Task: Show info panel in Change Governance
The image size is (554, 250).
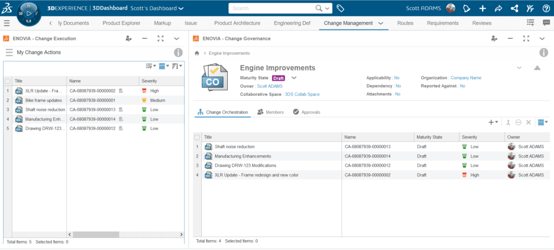Action: point(543,53)
